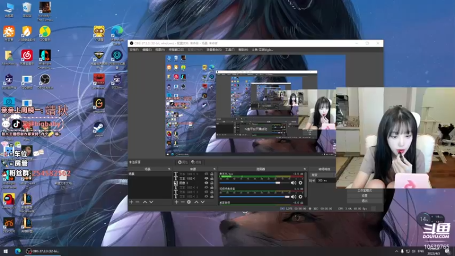Open the 工具(T) menu in OBS
455x256 pixels.
(230, 49)
